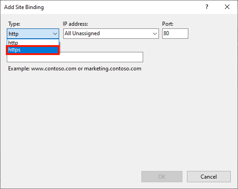Click into the host name text field
238x189 pixels.
point(75,57)
